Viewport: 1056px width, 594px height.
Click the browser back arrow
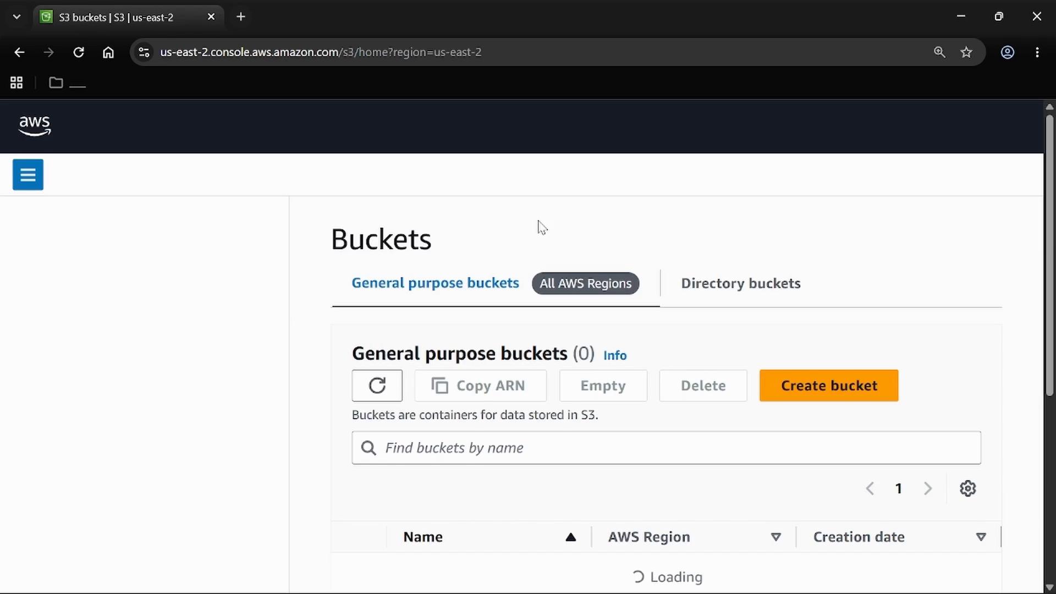[x=19, y=52]
